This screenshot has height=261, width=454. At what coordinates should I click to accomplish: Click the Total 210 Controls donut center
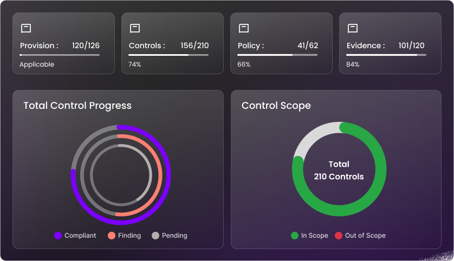(339, 171)
